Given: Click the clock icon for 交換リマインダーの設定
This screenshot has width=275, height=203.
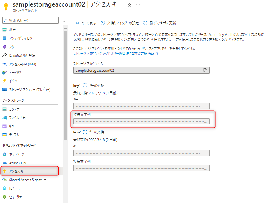Looking at the screenshot, I should tap(103, 23).
